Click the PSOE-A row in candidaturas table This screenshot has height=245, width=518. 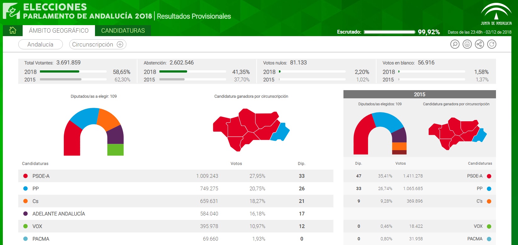point(175,176)
